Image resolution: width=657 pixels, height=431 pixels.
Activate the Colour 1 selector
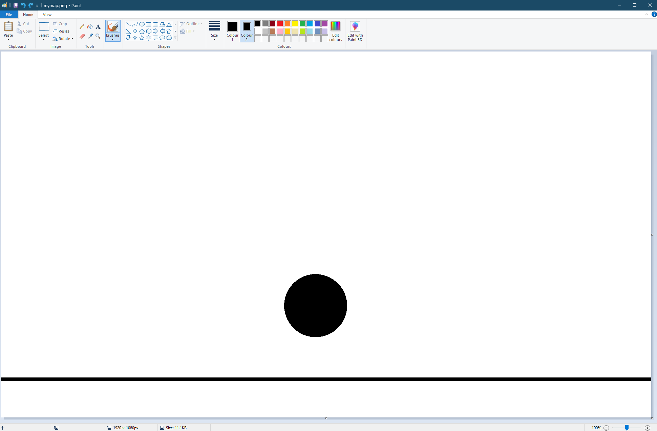point(232,31)
